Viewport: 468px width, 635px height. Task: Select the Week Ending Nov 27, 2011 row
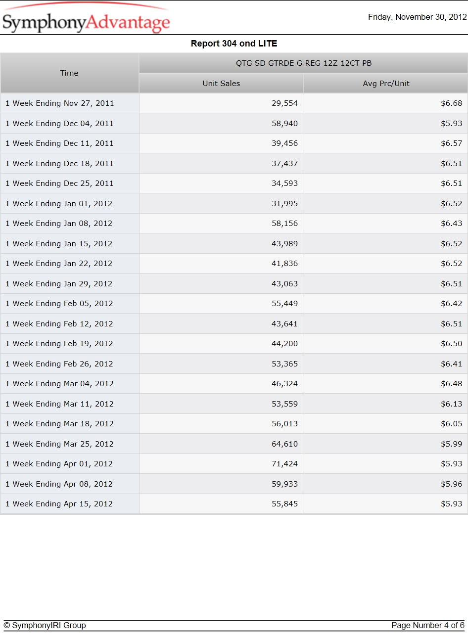[x=234, y=103]
